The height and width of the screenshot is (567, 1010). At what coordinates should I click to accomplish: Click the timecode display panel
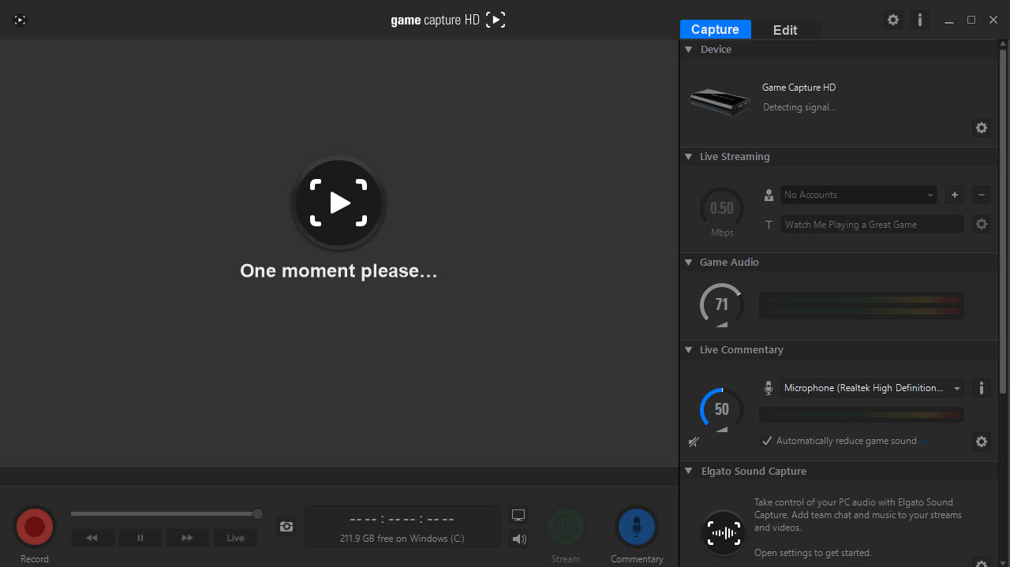coord(402,527)
